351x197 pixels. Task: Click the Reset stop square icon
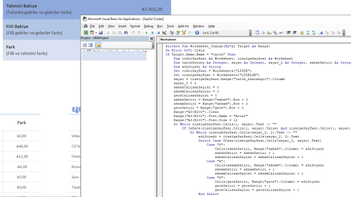(158, 32)
